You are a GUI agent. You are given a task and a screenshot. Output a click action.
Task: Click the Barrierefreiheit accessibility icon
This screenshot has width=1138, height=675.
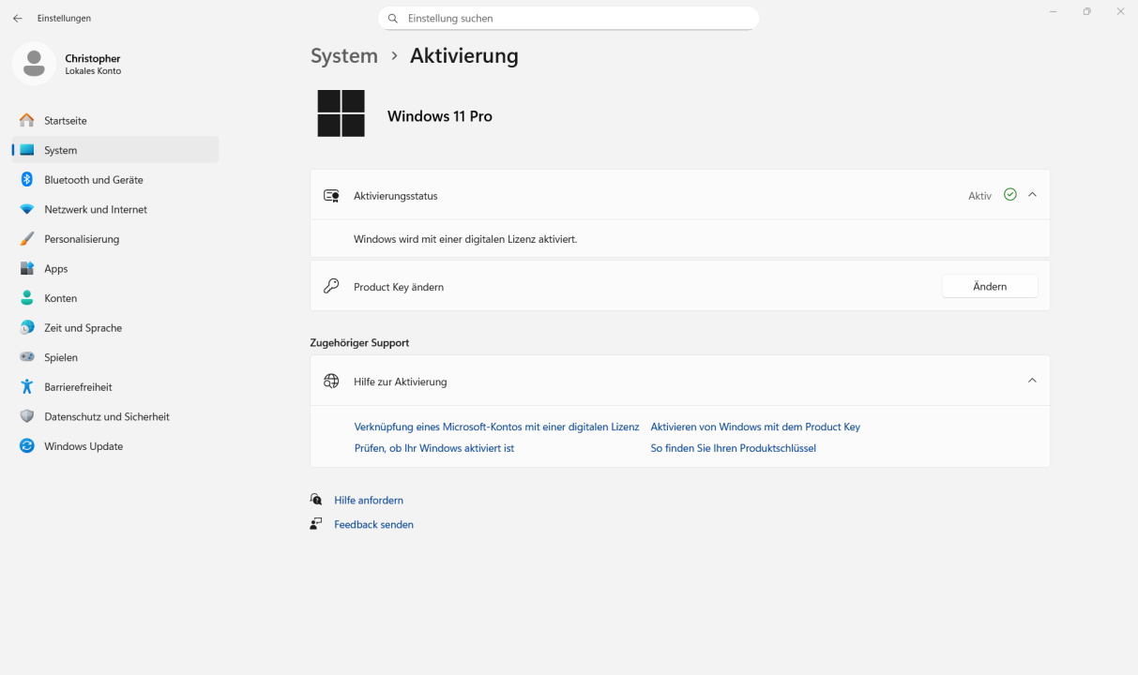pos(26,387)
